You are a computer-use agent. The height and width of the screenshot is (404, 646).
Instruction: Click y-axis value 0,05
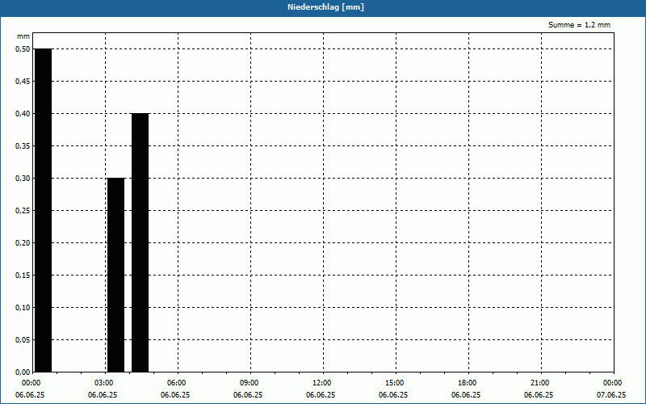[x=23, y=340]
